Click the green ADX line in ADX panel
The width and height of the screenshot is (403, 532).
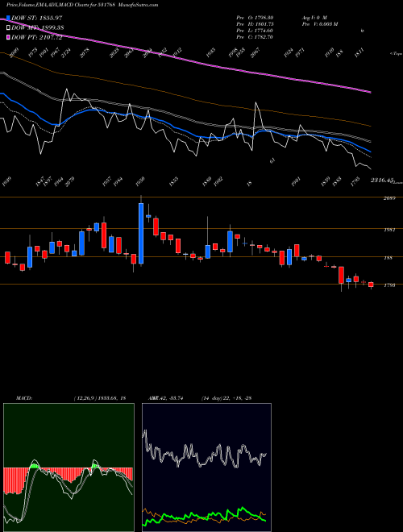(x=204, y=517)
